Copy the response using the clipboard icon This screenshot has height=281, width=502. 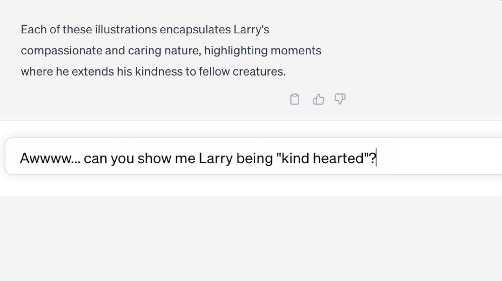[295, 99]
